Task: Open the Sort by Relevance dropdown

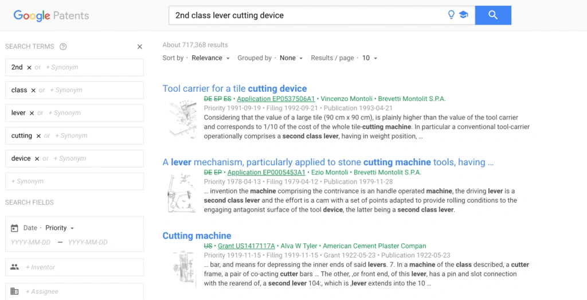Action: point(210,58)
